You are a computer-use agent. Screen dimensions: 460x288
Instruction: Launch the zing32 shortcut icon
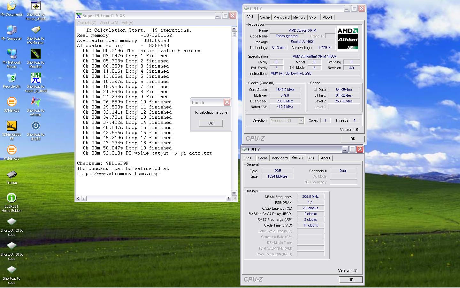click(36, 126)
